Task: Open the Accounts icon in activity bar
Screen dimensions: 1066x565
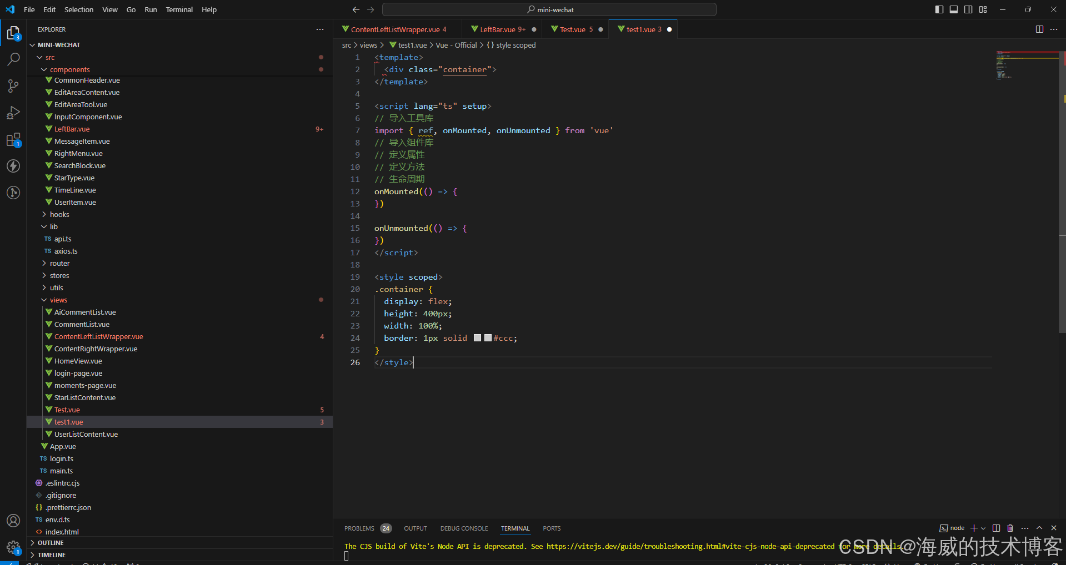Action: click(13, 521)
